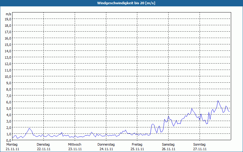Select the Dienstag day label
This screenshot has width=243, height=152.
click(x=43, y=145)
